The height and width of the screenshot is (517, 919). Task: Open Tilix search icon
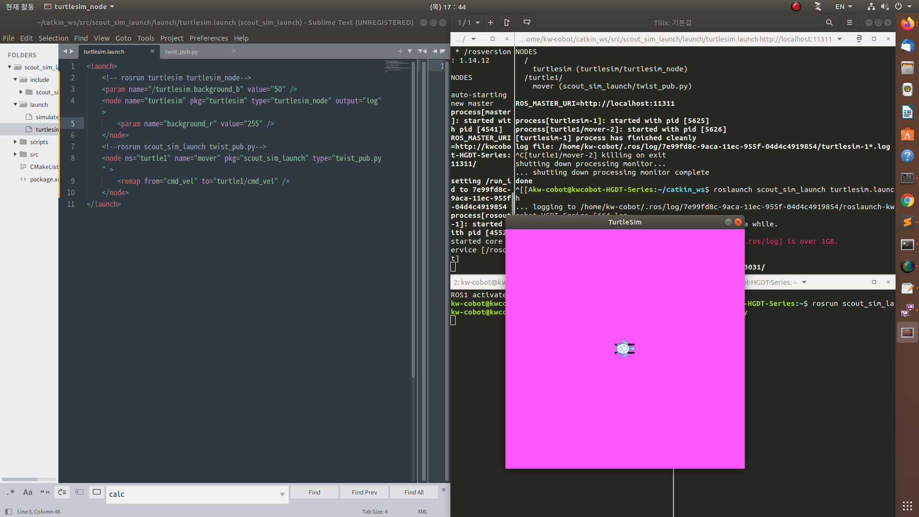click(829, 22)
